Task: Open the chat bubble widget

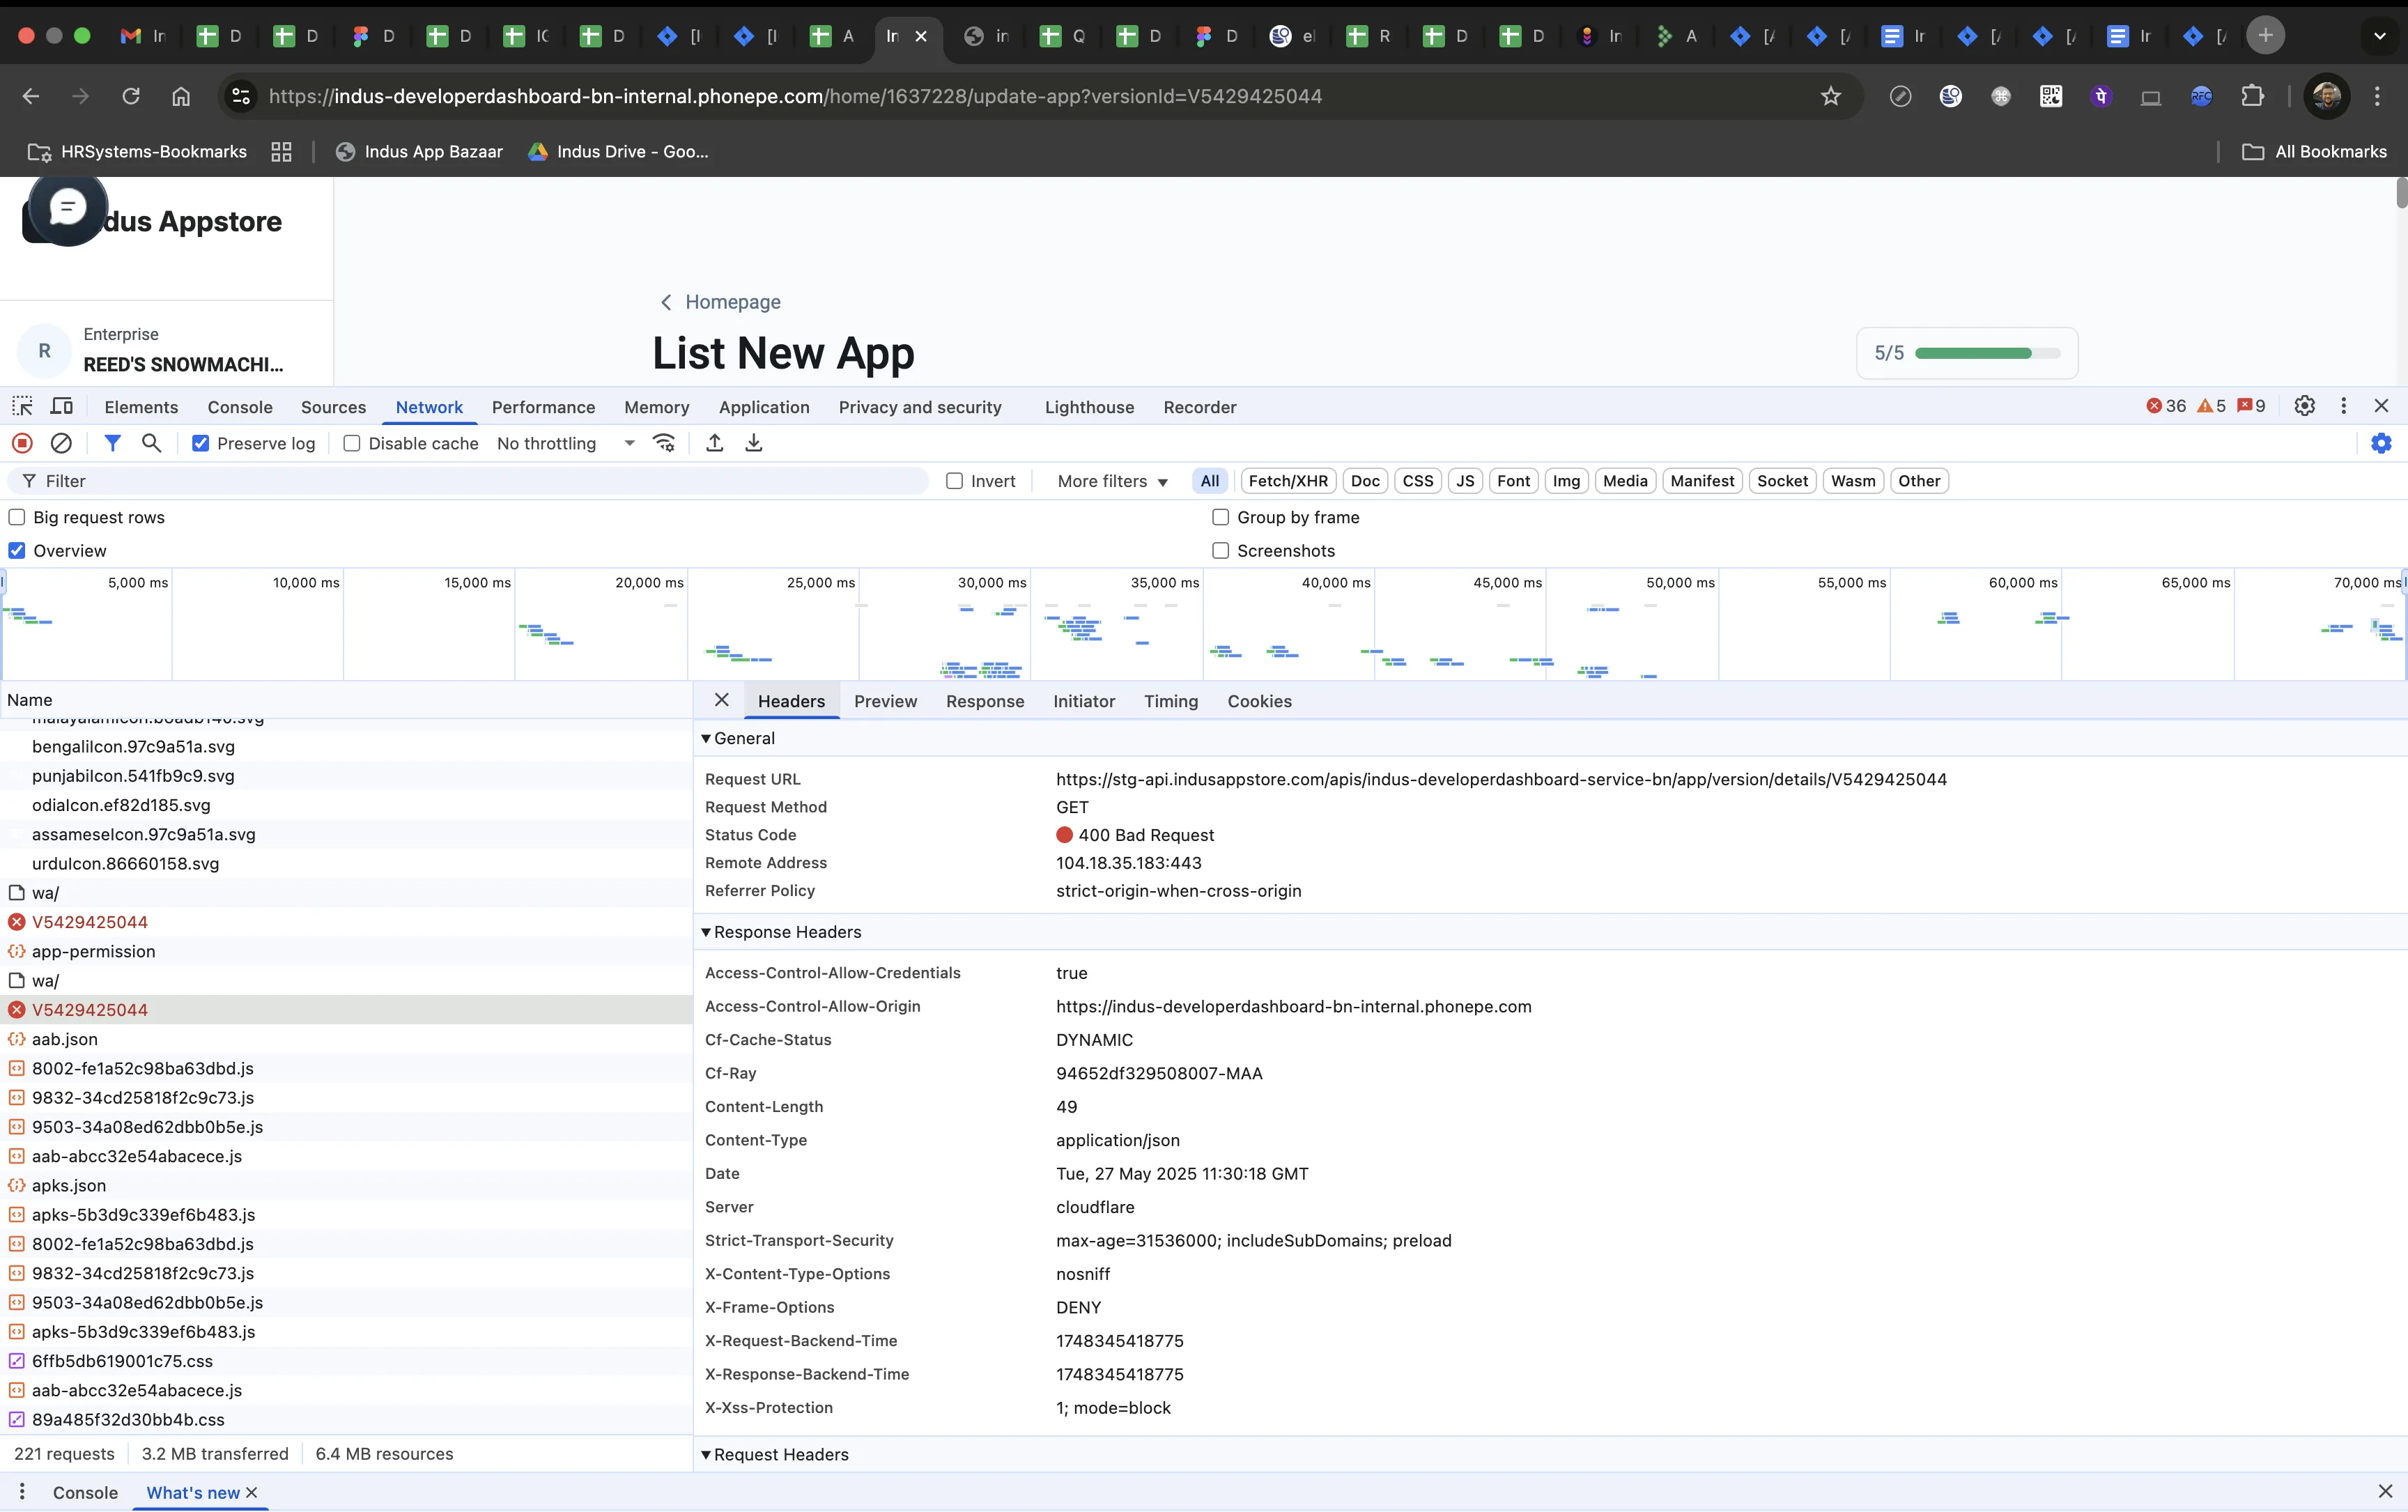Action: coord(67,208)
